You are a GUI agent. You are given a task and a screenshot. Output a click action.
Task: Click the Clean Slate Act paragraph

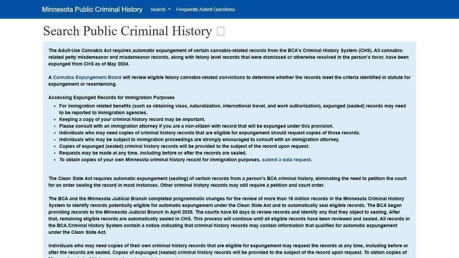tap(227, 182)
